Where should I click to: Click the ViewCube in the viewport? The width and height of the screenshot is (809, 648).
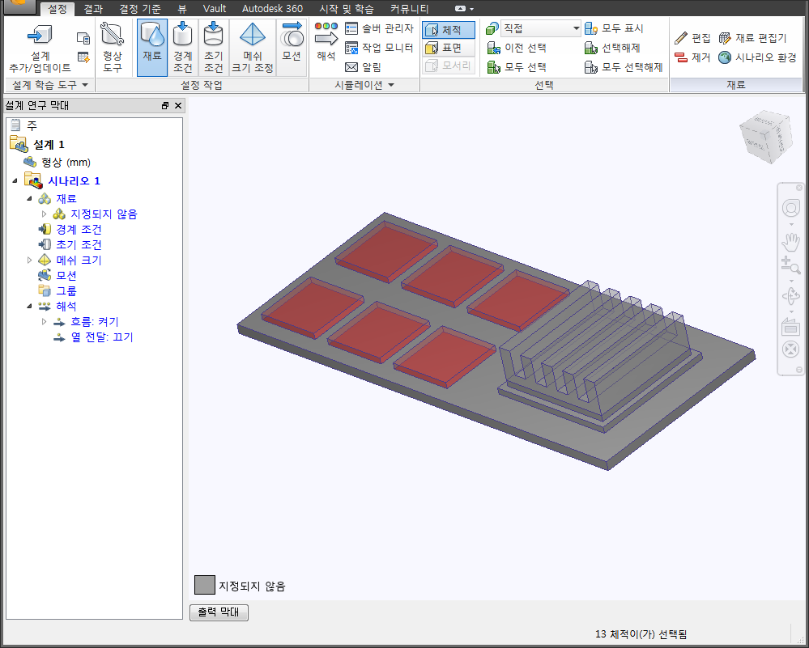pos(765,138)
